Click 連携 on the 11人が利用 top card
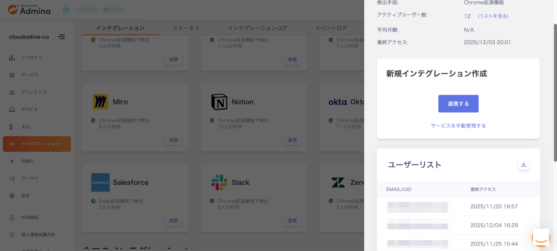557x251 pixels. click(x=292, y=59)
